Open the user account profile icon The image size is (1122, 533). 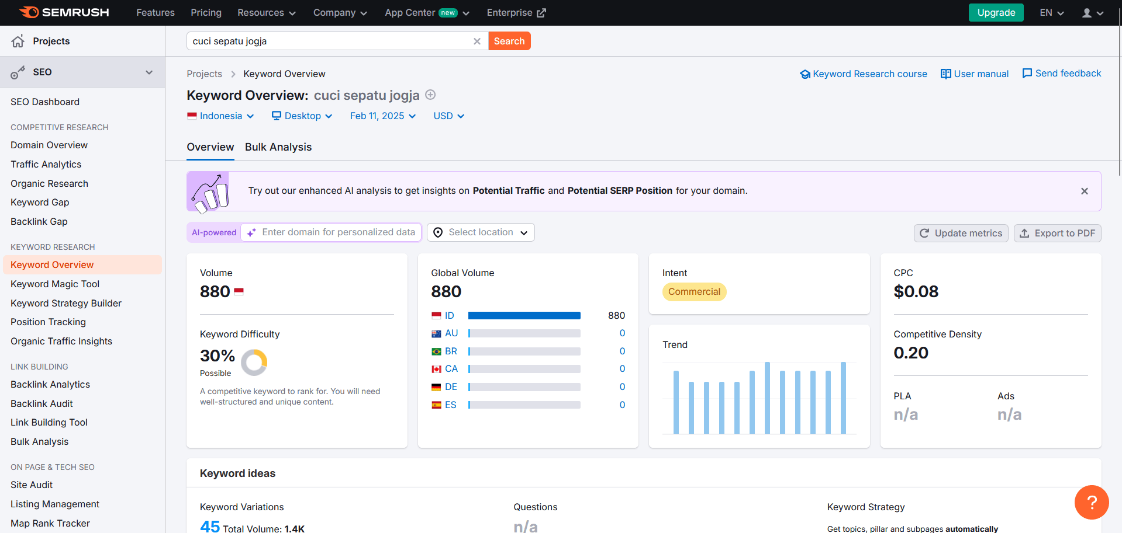[1087, 13]
